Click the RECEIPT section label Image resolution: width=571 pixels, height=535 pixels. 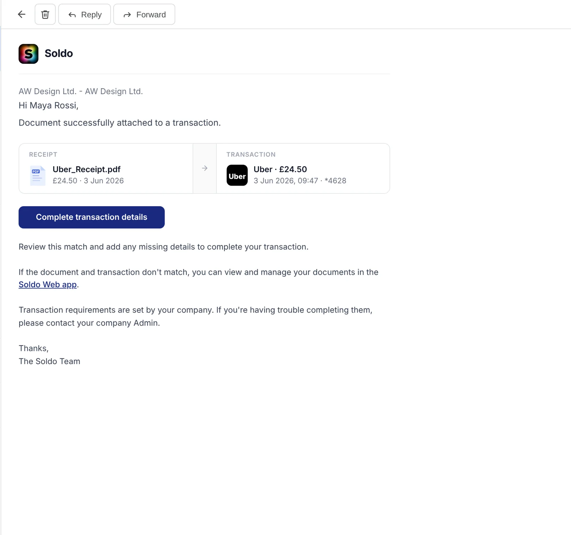coord(43,155)
